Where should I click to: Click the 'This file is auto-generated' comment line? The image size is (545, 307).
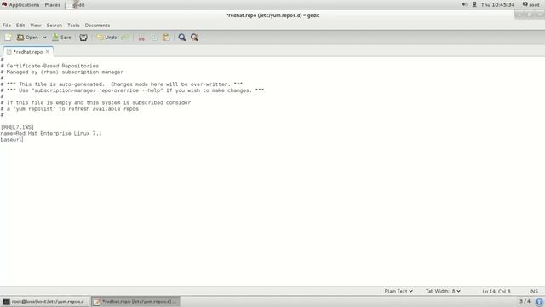coord(122,84)
